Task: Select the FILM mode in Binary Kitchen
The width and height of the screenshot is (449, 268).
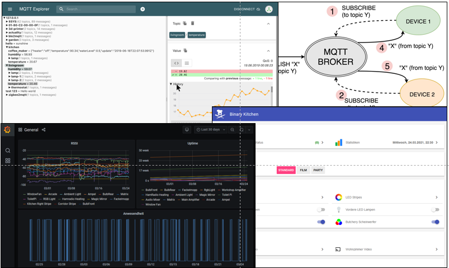Action: 303,170
